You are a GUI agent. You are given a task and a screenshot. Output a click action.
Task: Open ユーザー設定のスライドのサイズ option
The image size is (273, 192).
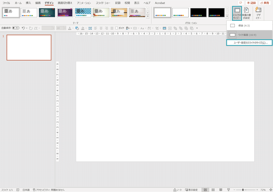249,43
